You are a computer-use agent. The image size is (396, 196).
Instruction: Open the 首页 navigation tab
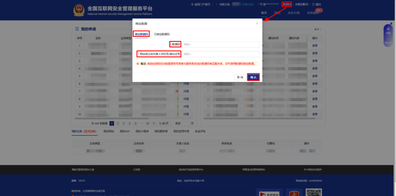pos(264,13)
